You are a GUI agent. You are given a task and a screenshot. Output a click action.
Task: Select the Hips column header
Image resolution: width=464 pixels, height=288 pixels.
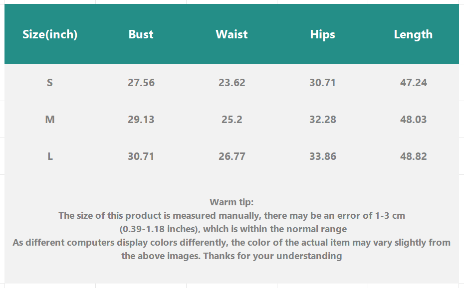coord(322,34)
